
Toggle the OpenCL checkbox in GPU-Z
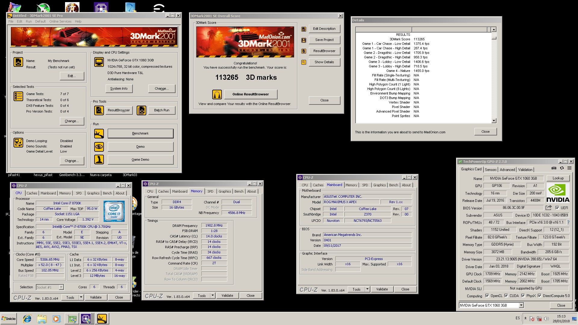487,296
